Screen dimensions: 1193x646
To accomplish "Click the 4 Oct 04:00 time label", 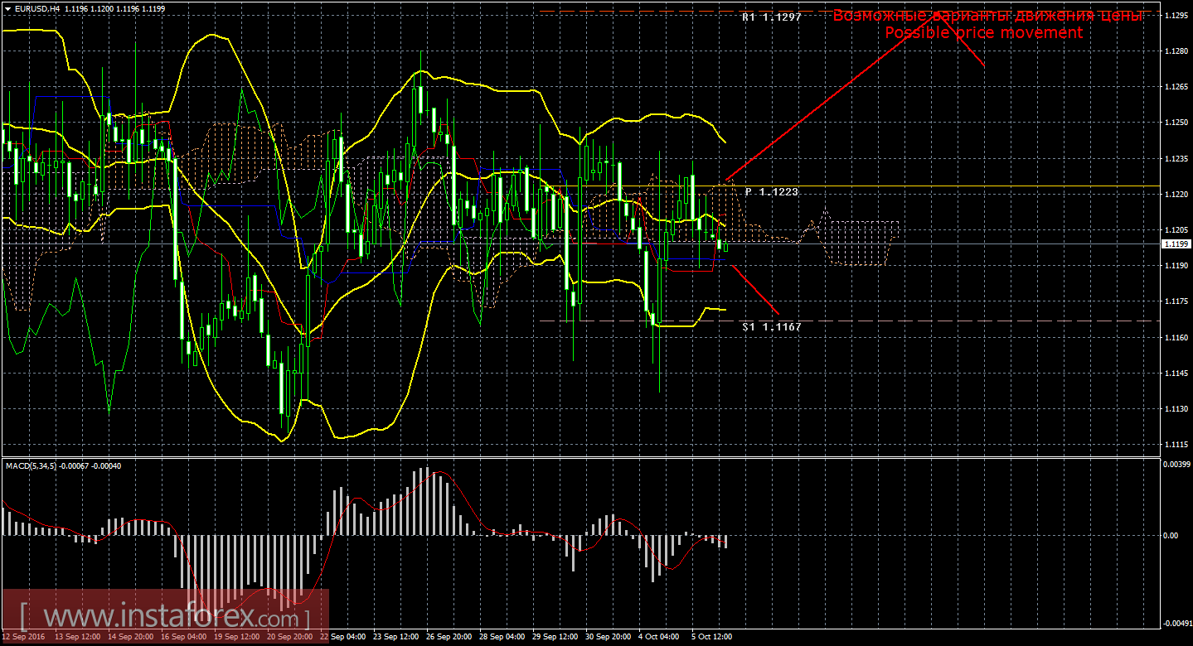I will (x=658, y=637).
